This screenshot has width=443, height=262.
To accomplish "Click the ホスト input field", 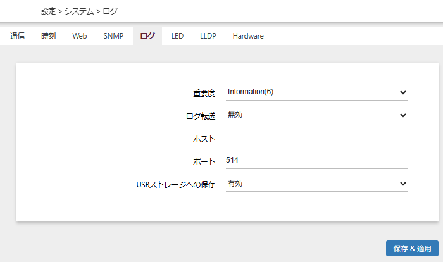I will 316,138.
